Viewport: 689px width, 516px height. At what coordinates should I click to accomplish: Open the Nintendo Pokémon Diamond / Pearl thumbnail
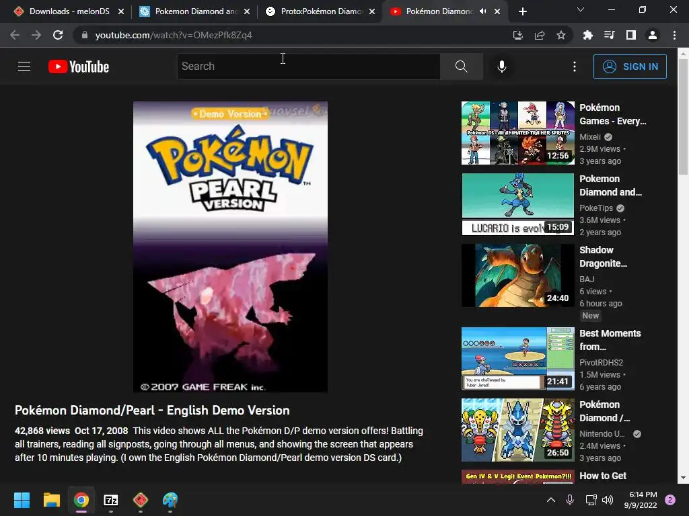[517, 430]
